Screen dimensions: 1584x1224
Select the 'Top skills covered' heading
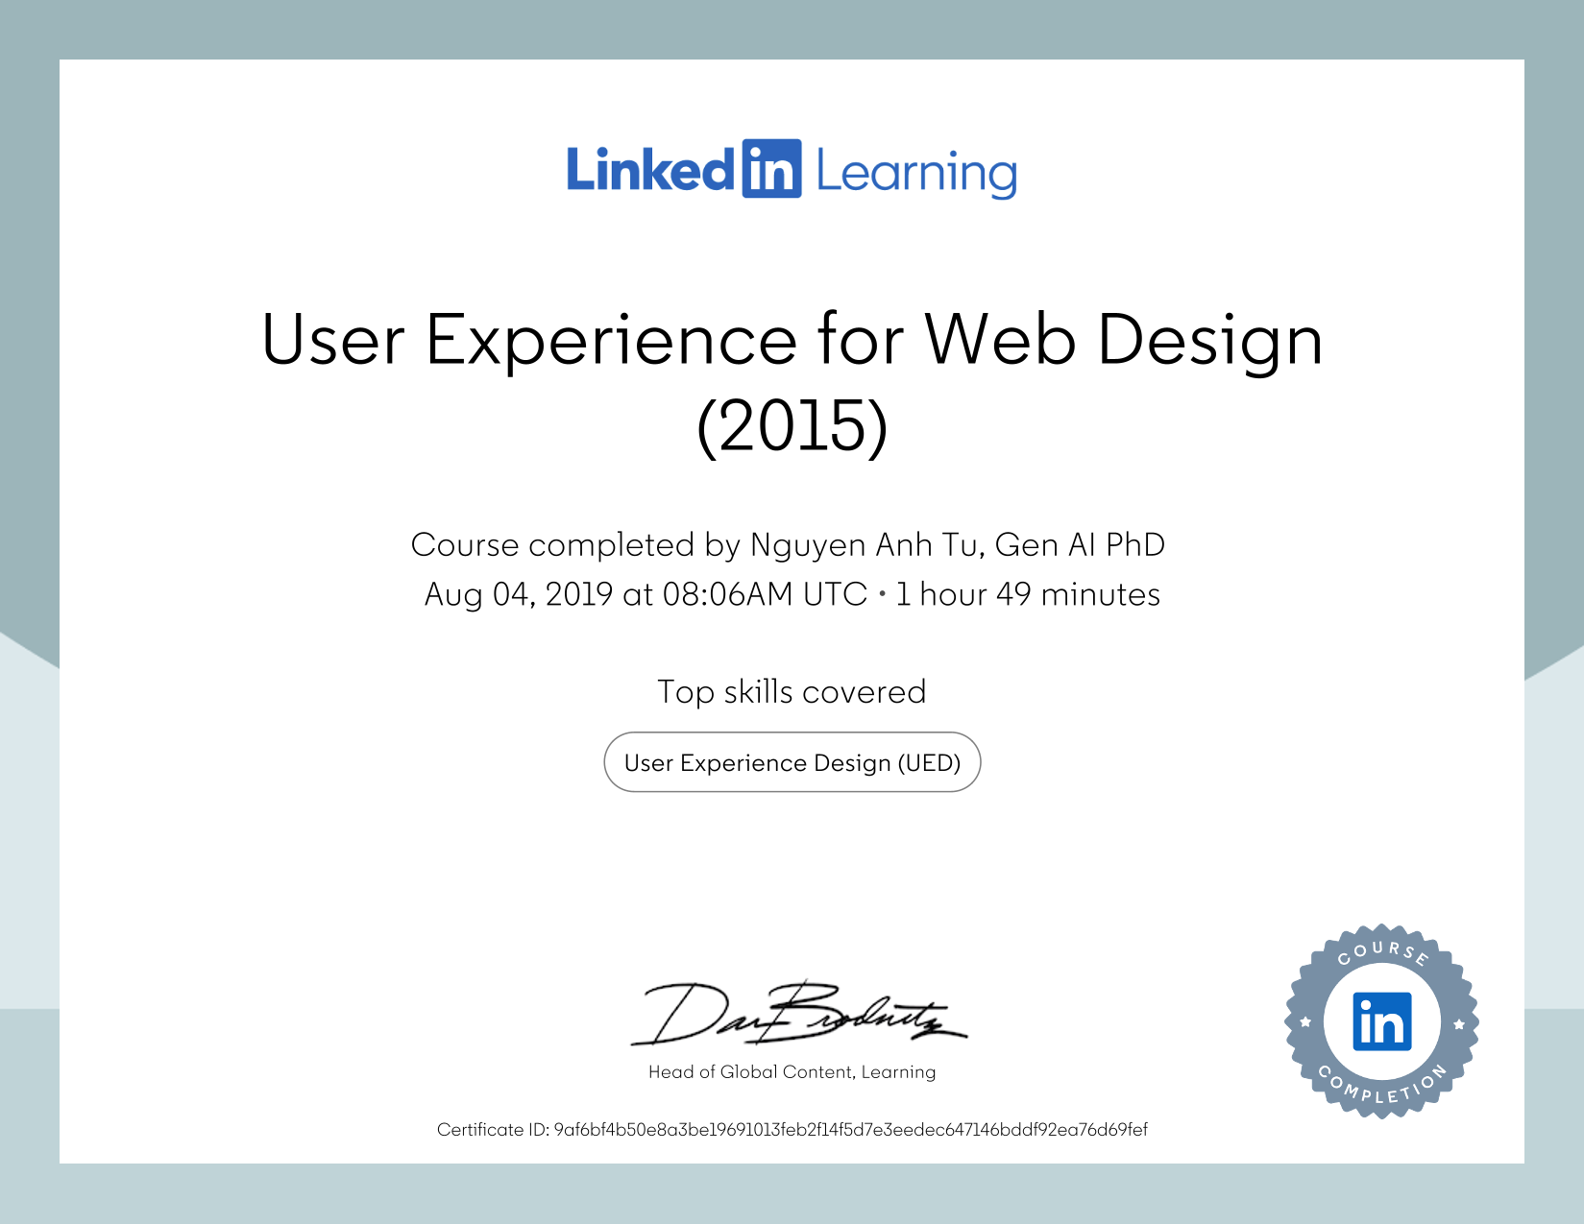pyautogui.click(x=792, y=691)
